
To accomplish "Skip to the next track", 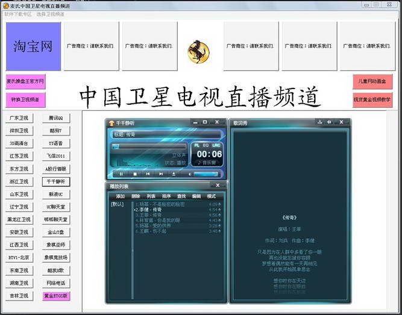I will (x=161, y=174).
